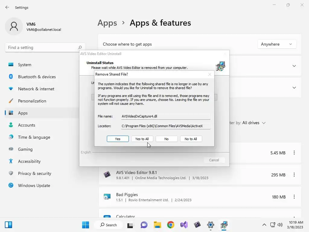Select No to All button
The height and width of the screenshot is (232, 309).
pyautogui.click(x=191, y=139)
